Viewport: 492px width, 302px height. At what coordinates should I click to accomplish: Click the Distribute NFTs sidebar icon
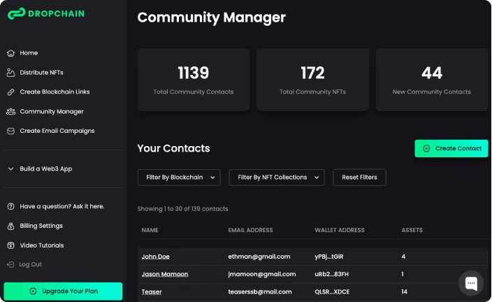[10, 73]
